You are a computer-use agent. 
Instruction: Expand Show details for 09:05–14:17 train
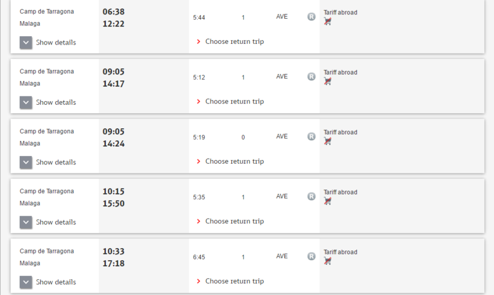point(26,102)
